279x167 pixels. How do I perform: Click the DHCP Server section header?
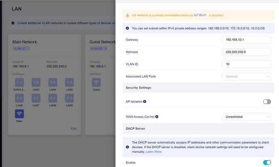tap(198, 129)
